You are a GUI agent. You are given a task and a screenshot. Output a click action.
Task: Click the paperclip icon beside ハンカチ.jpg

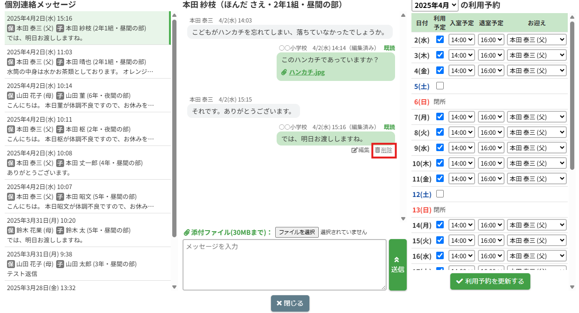284,73
